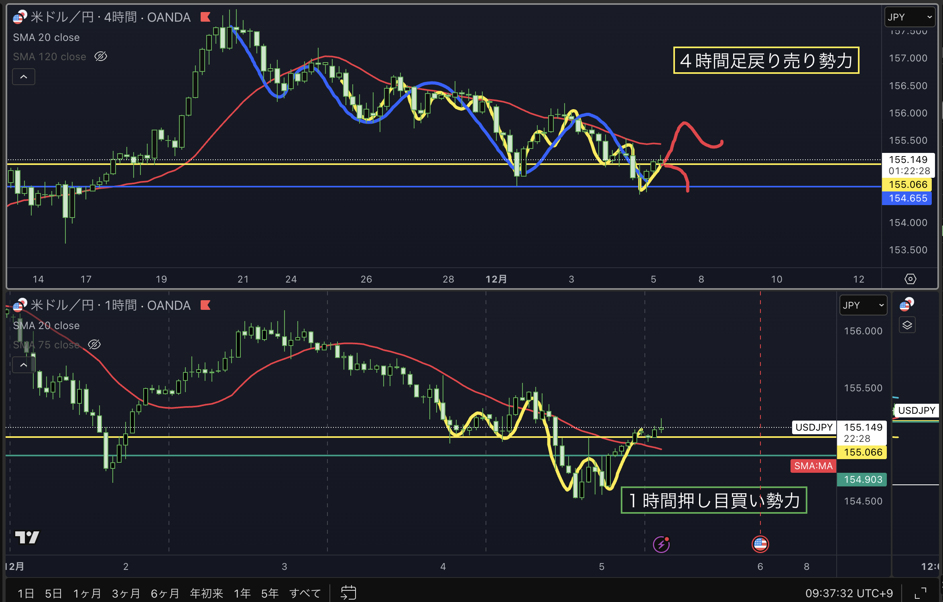
Task: Open the upper chart axis settings gear
Action: [x=910, y=279]
